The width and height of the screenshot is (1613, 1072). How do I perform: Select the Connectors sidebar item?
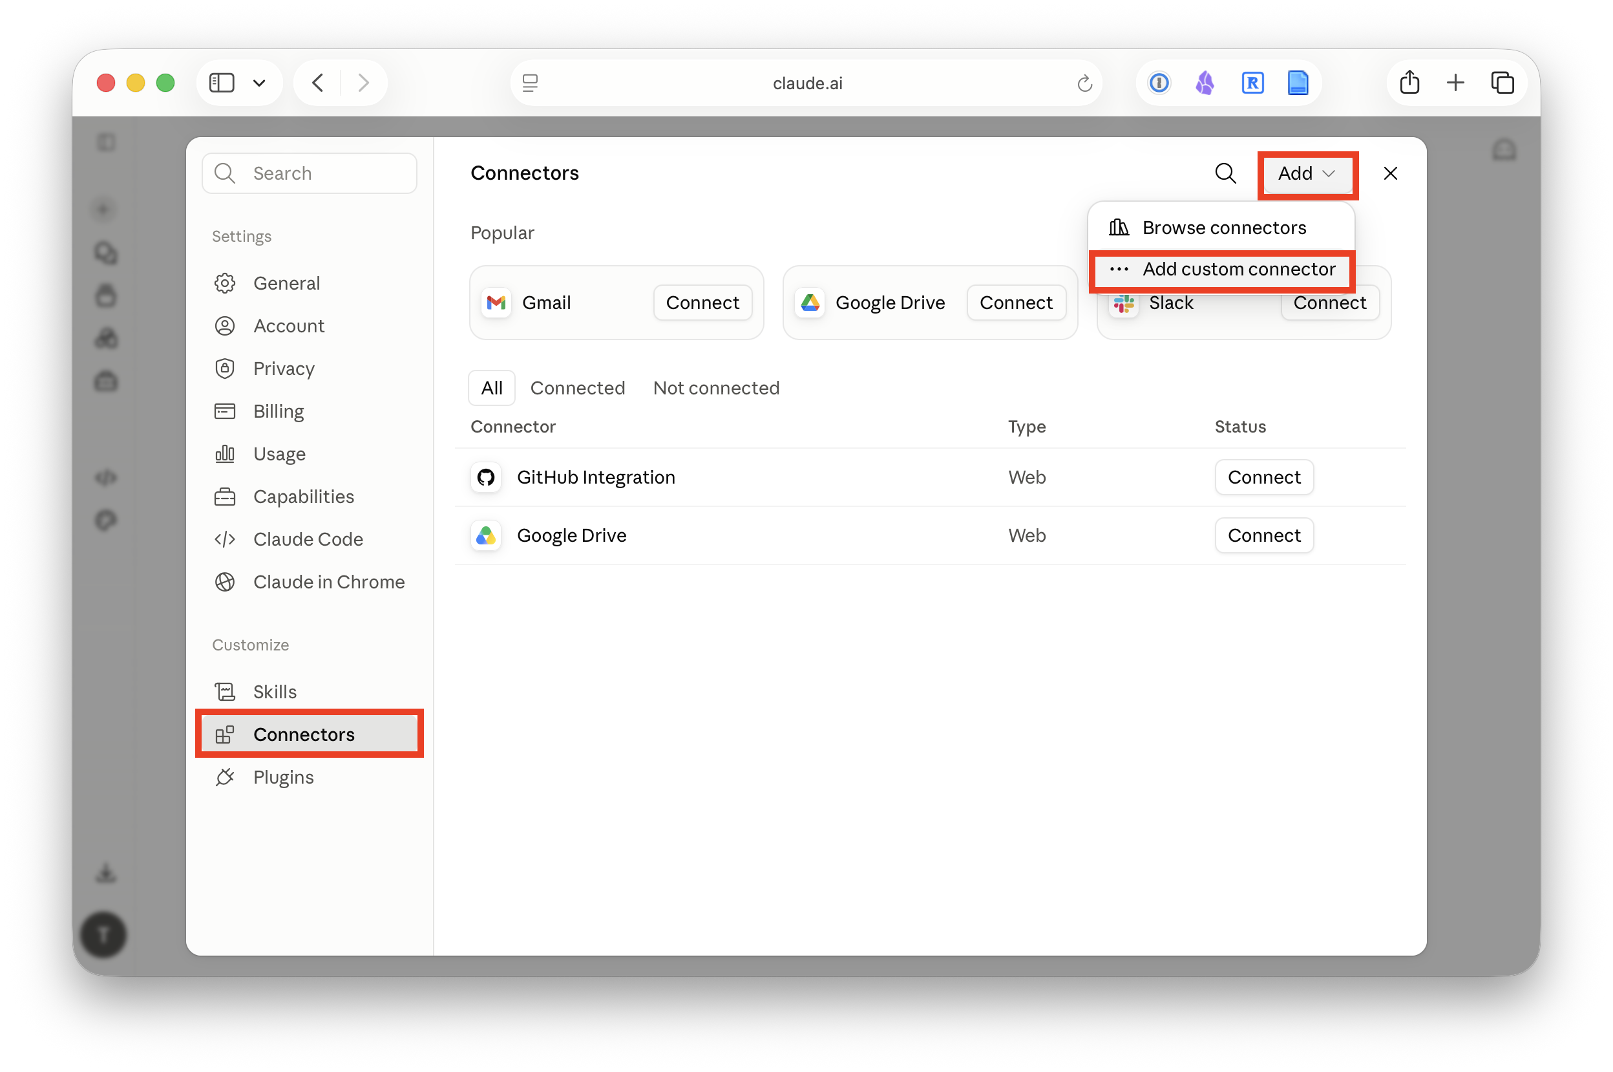pyautogui.click(x=310, y=734)
